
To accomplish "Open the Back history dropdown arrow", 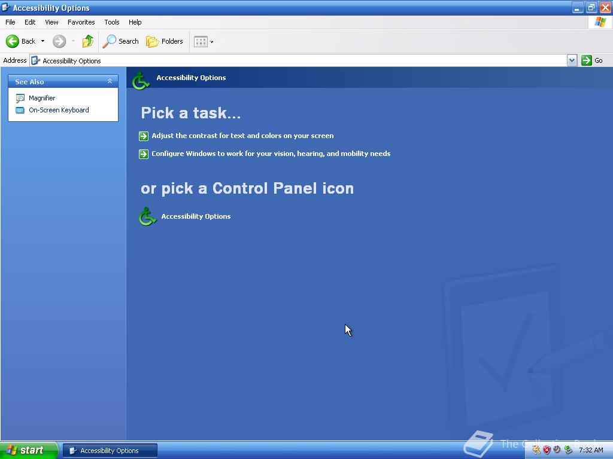I will pos(43,41).
